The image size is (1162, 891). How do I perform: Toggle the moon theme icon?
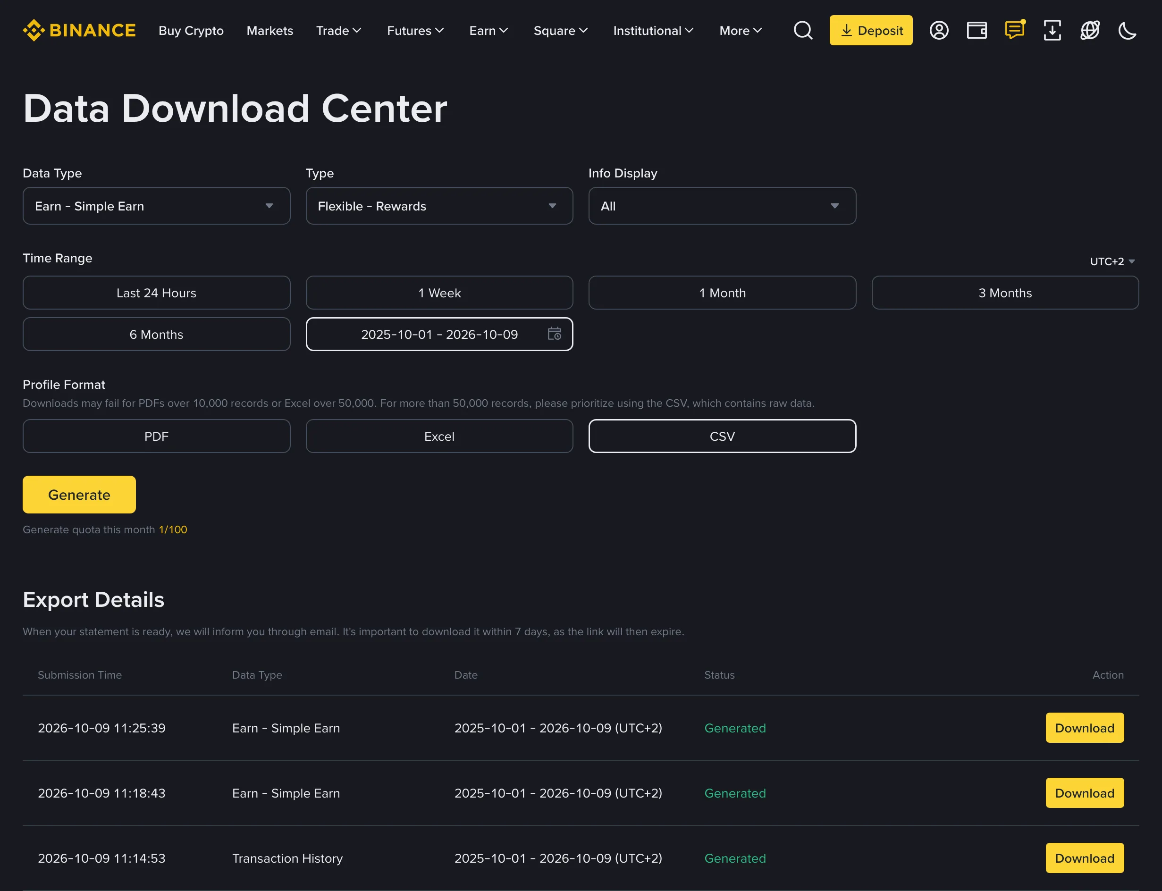coord(1128,30)
